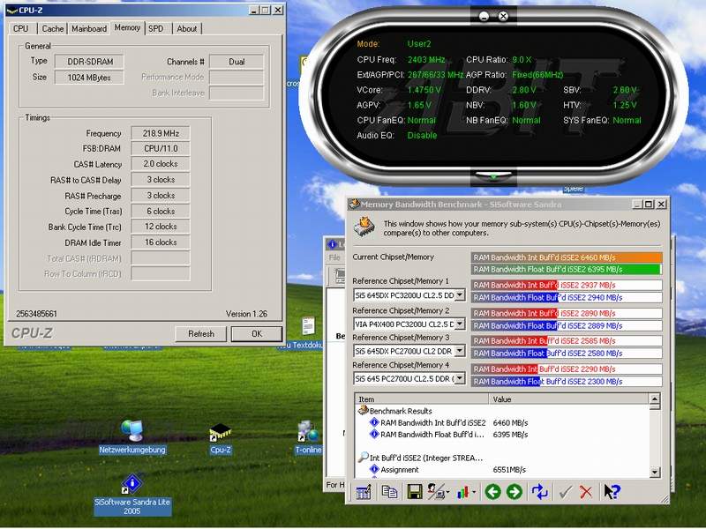Click the results list scroll-up arrow
This screenshot has height=529, width=706.
pos(655,399)
